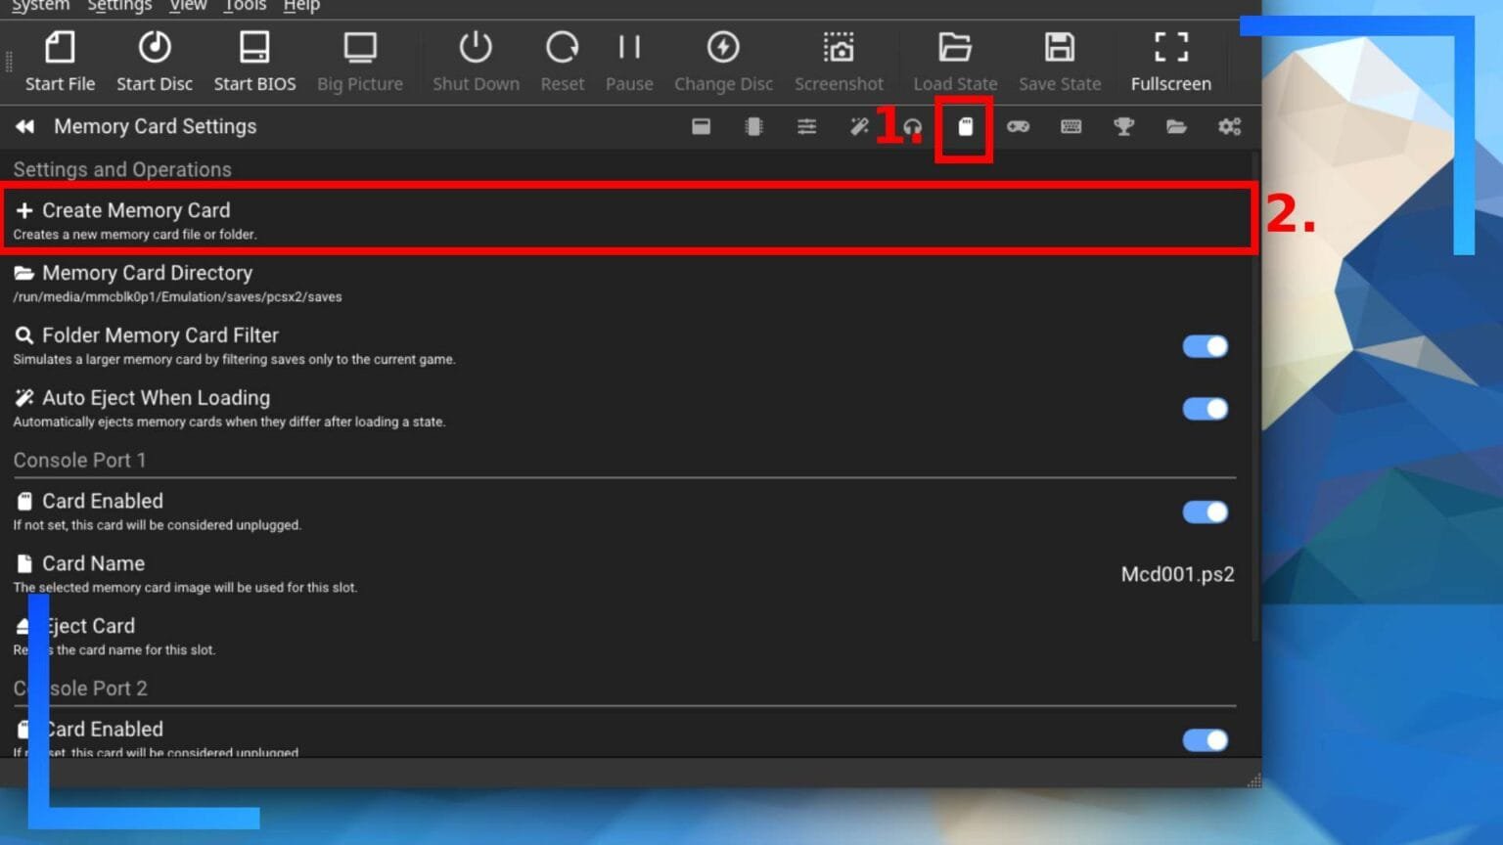Open Controller settings gamepad icon

1018,126
